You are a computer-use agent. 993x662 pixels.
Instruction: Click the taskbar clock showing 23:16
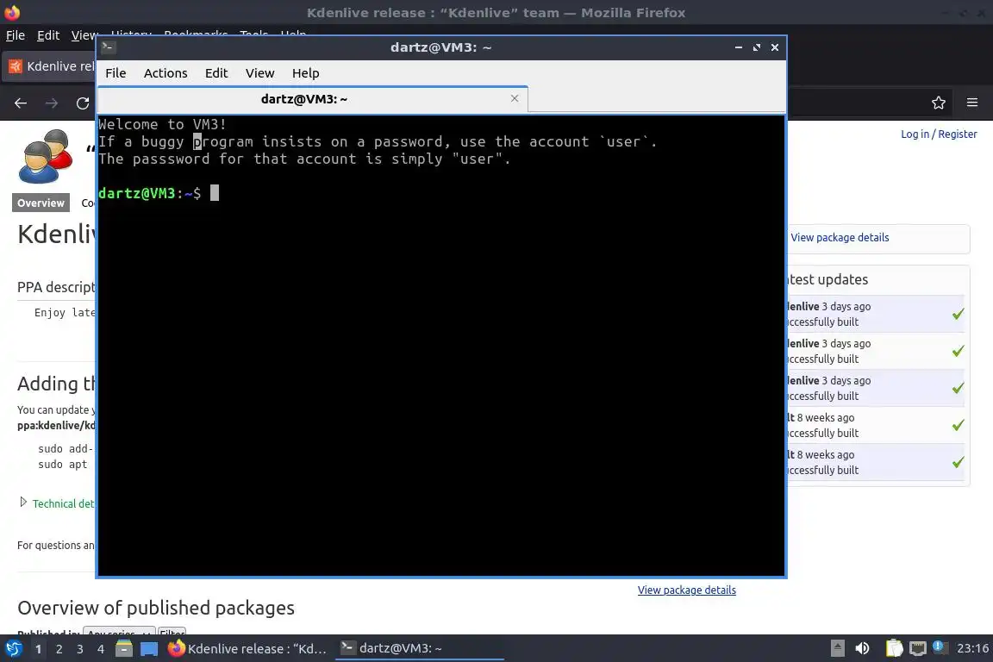(972, 648)
